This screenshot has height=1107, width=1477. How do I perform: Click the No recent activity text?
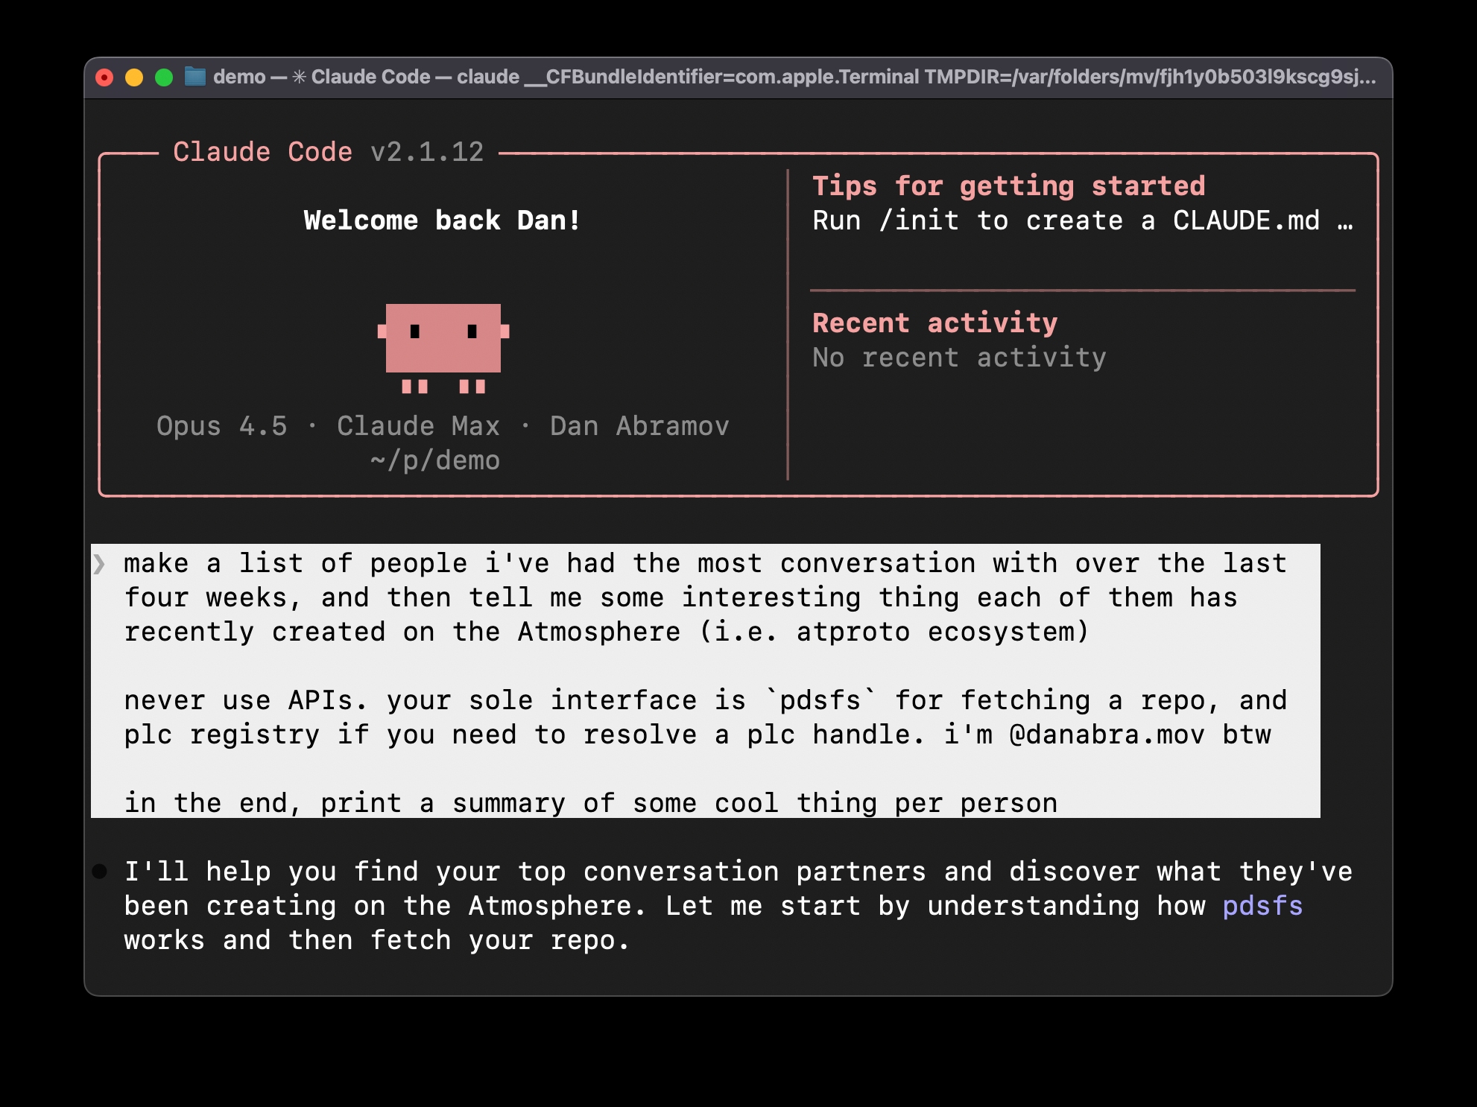pos(959,358)
